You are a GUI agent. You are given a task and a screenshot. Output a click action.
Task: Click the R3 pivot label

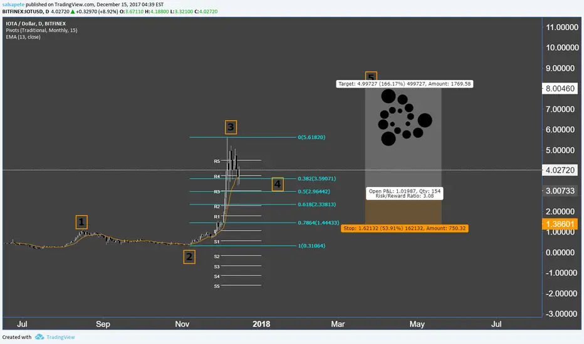pyautogui.click(x=217, y=192)
